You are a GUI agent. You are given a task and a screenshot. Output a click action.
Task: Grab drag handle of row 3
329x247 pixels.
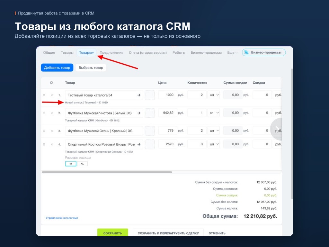coord(44,131)
